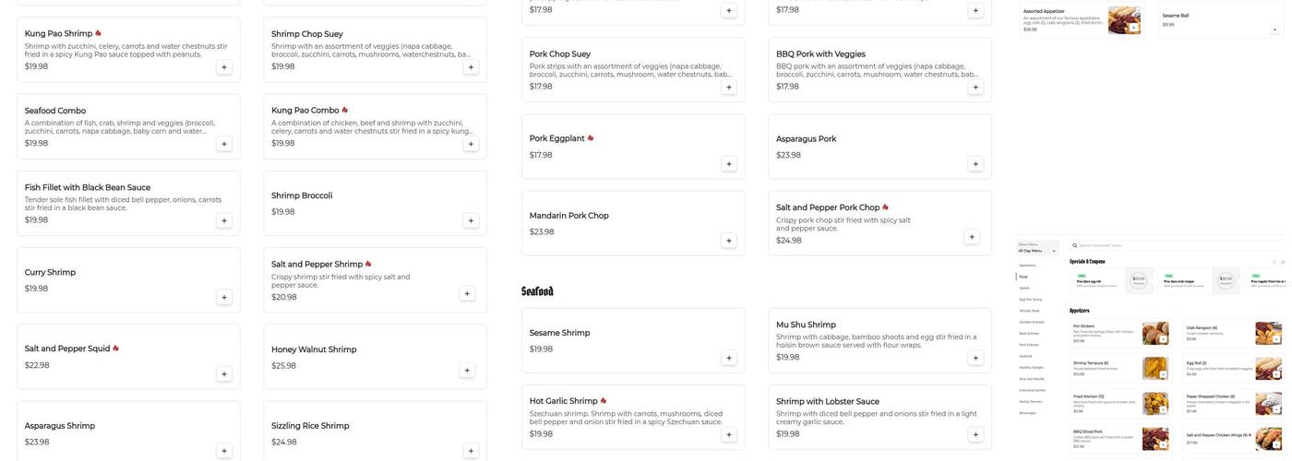Screen dimensions: 1292x461
Task: Go to Seafood category in sidebar
Action: (1026, 356)
